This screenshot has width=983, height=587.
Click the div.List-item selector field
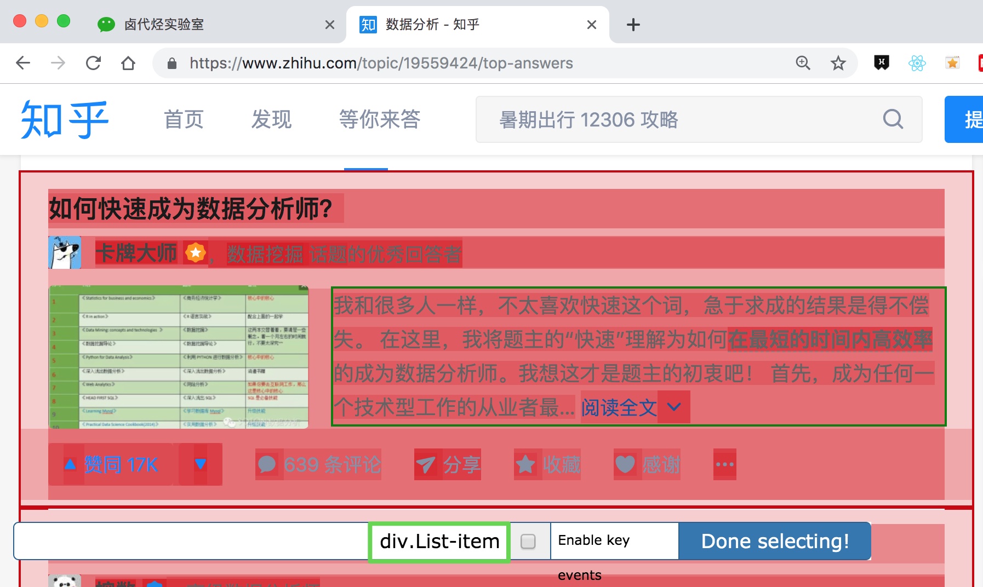(439, 542)
